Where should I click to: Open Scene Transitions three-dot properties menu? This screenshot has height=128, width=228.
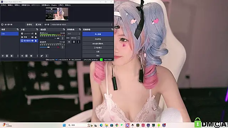(x=78, y=42)
